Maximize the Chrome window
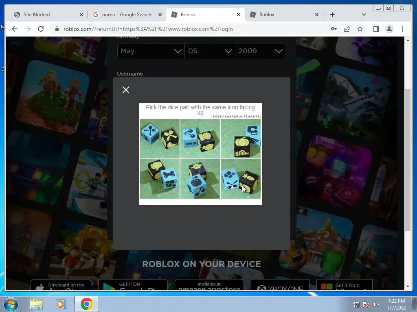Image resolution: width=417 pixels, height=312 pixels. click(x=388, y=8)
